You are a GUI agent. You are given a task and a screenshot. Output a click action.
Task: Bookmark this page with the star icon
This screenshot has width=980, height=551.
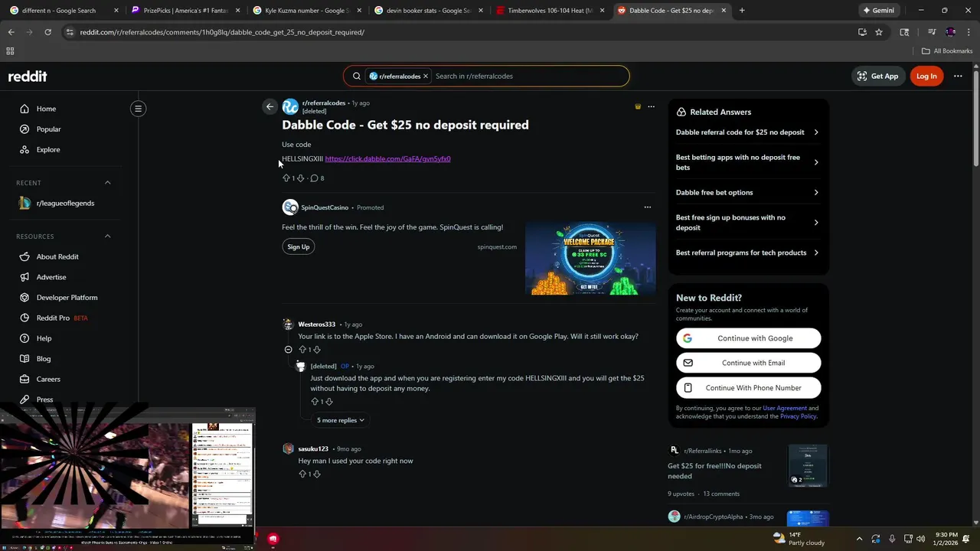[879, 32]
